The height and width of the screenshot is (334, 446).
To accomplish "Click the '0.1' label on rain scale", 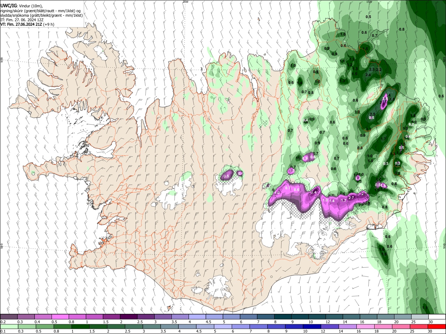I will pyautogui.click(x=3, y=331).
